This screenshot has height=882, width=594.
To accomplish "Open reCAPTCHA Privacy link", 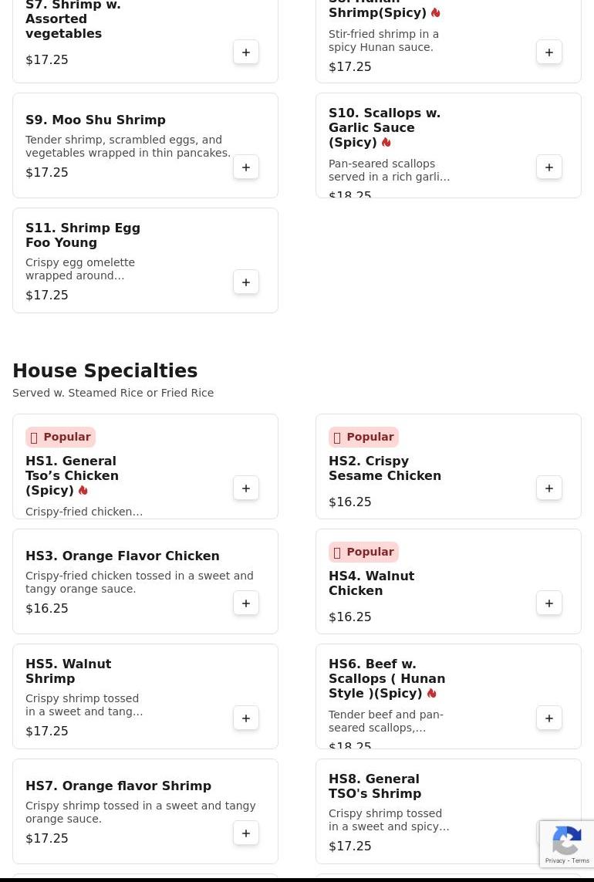I will (555, 860).
